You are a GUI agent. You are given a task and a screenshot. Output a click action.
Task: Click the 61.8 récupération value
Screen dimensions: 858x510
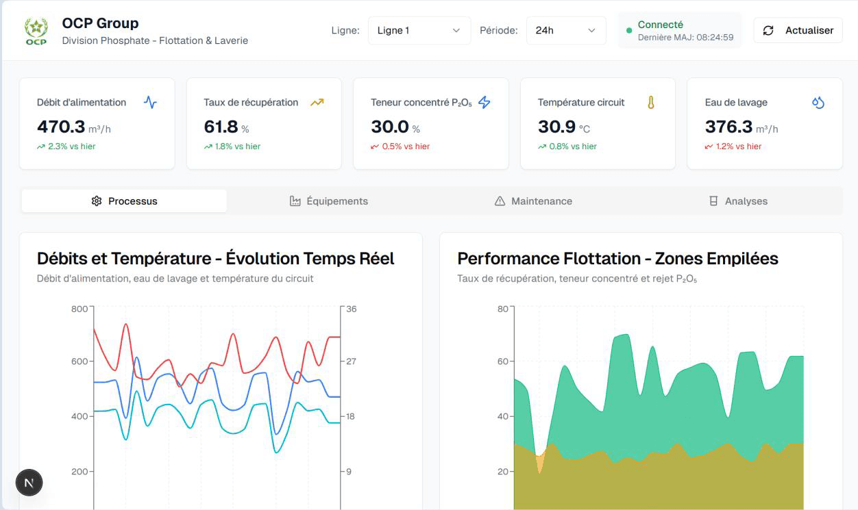click(221, 127)
